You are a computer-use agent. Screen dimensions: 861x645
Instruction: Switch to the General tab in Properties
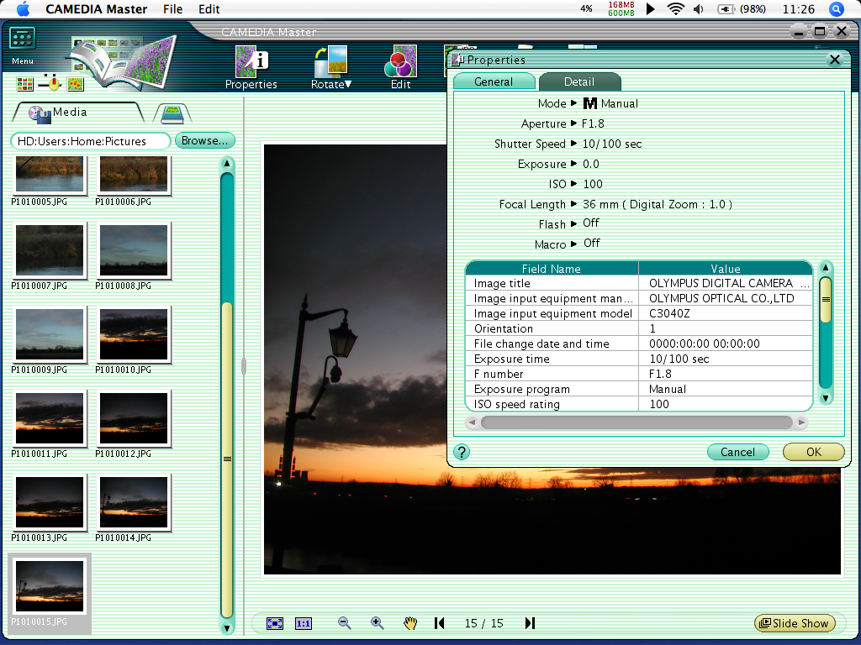click(494, 81)
